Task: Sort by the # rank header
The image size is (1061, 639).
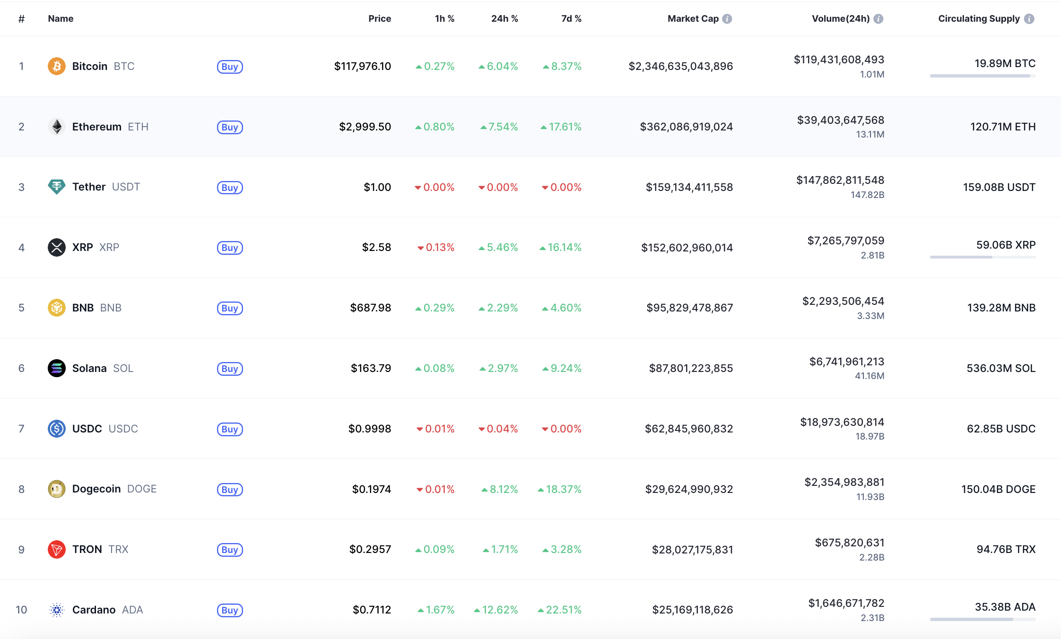Action: click(x=21, y=19)
